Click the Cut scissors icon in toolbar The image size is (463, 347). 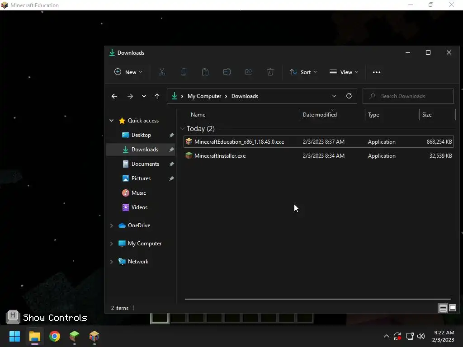[162, 72]
